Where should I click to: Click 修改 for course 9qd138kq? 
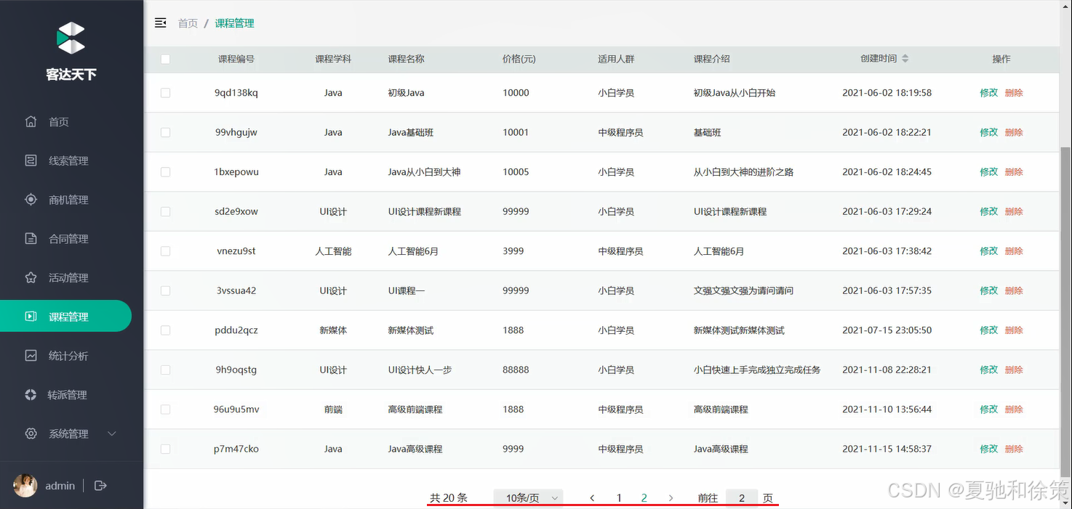[988, 93]
